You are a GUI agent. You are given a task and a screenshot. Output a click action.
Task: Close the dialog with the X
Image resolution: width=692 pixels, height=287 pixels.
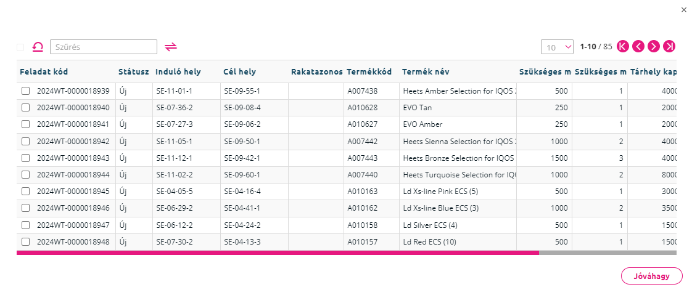point(683,10)
